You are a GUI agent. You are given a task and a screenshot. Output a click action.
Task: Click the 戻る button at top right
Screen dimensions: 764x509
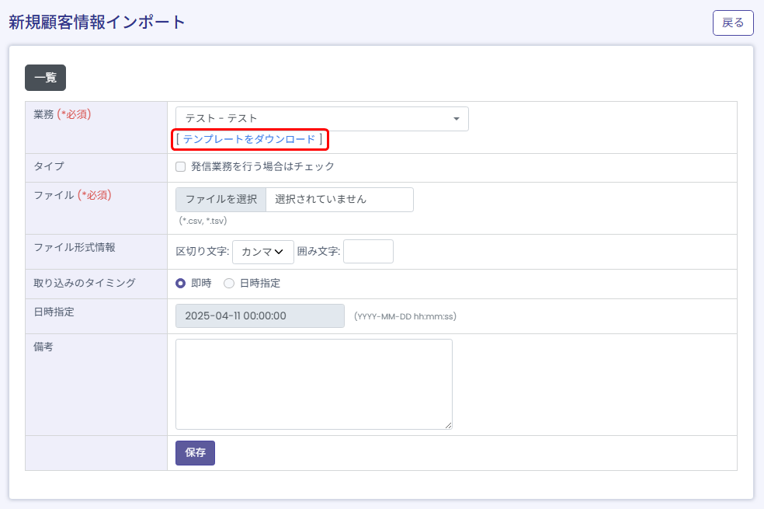[x=733, y=23]
